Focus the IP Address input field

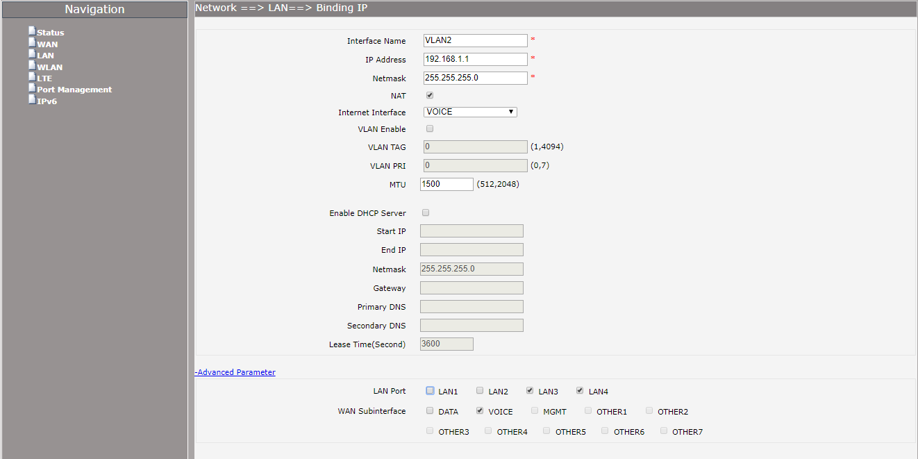(x=475, y=60)
